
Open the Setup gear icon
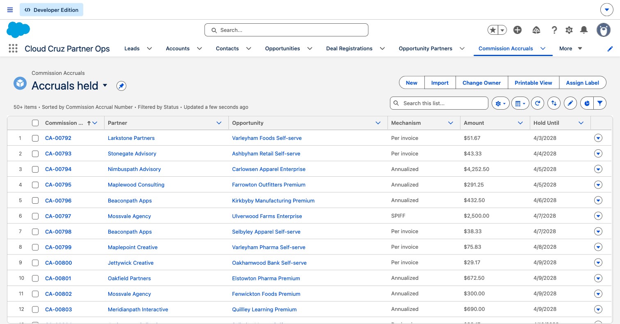coord(569,30)
